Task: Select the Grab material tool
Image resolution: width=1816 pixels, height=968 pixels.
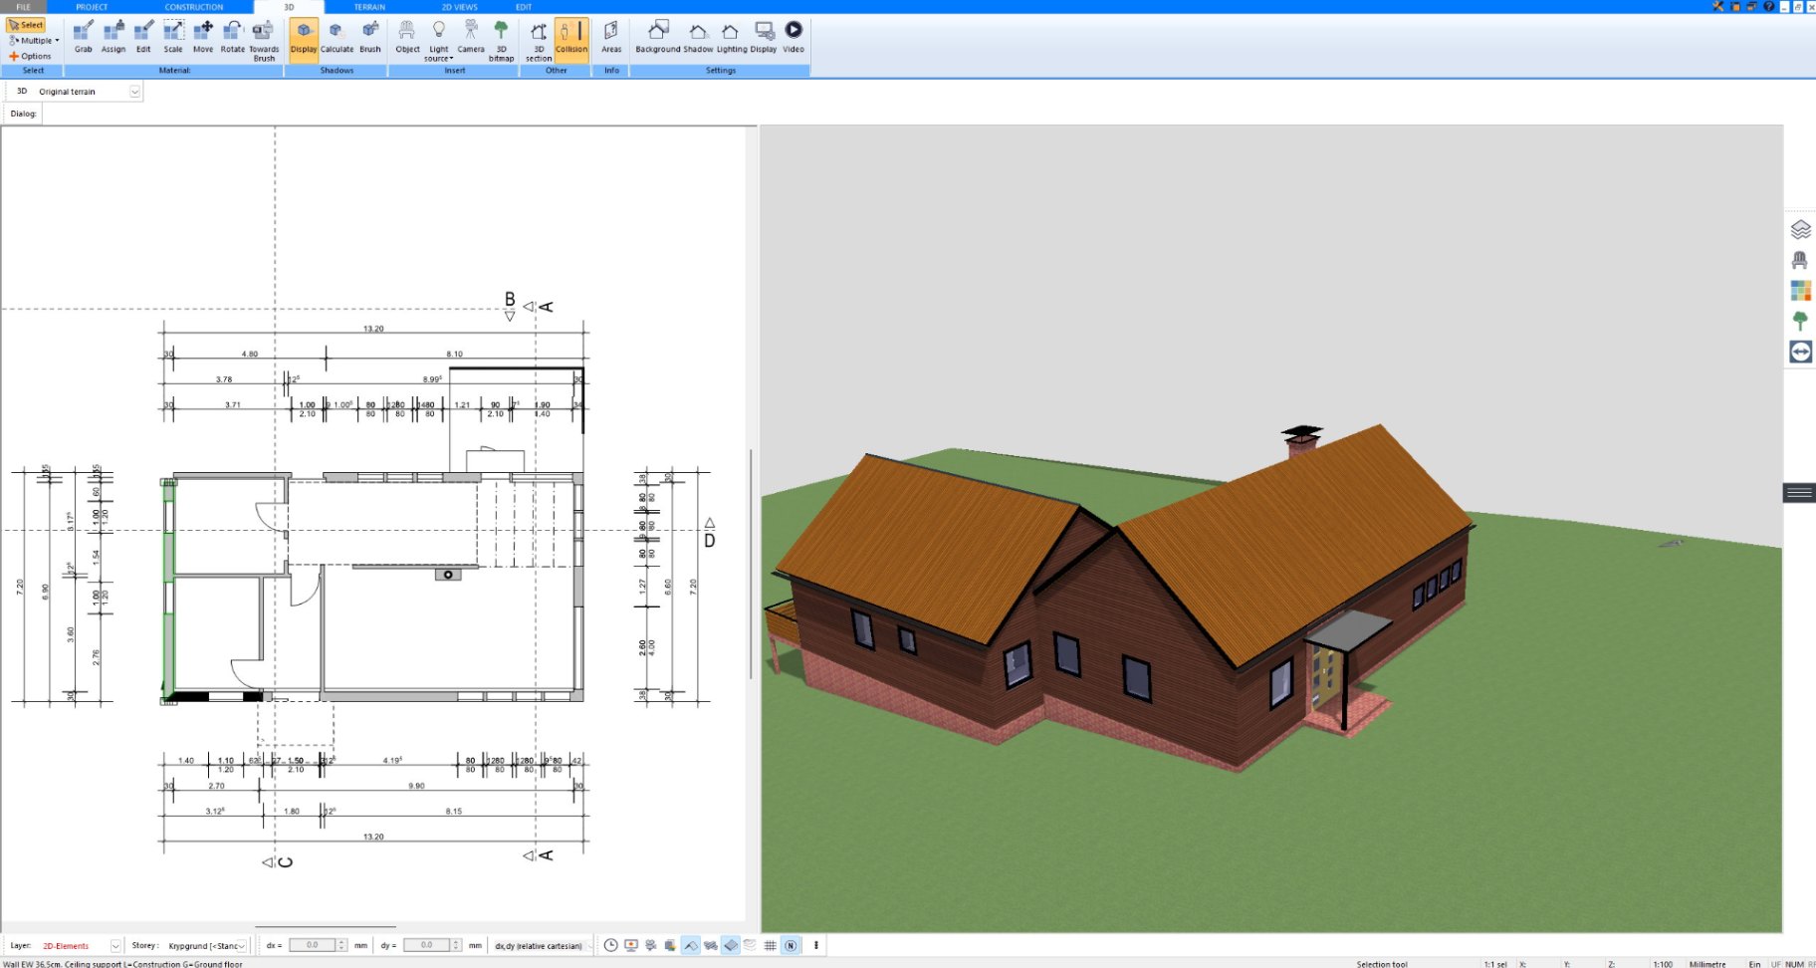Action: point(83,37)
